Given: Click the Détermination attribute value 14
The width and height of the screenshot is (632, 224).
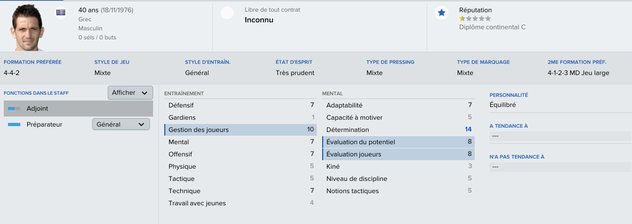Looking at the screenshot, I should [x=468, y=130].
